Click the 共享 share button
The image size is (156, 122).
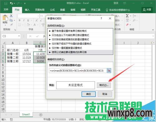[x=147, y=10]
